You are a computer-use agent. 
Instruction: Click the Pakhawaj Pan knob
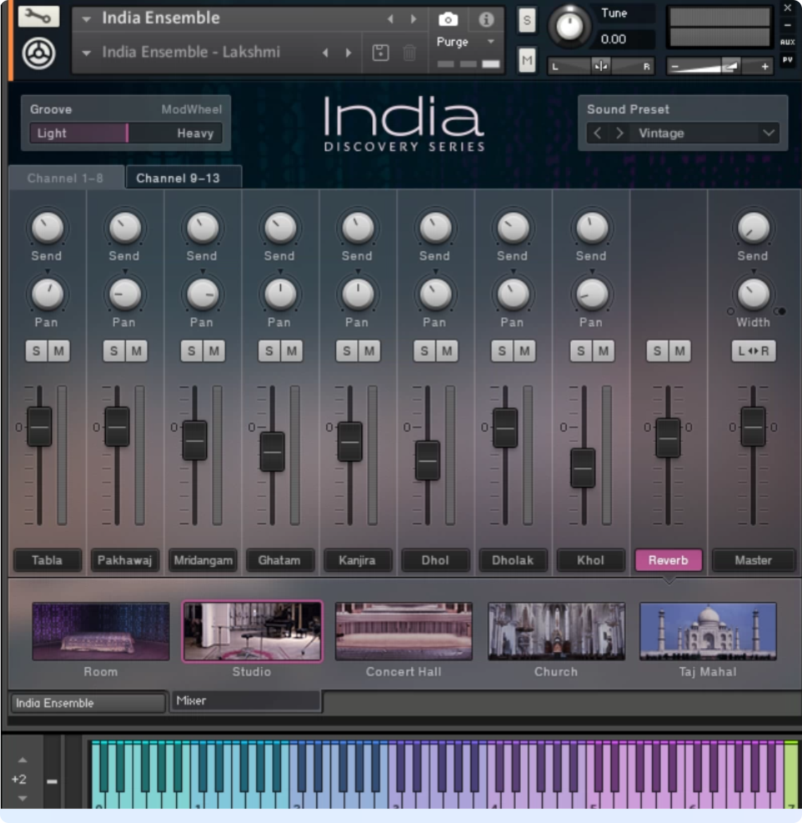[125, 294]
